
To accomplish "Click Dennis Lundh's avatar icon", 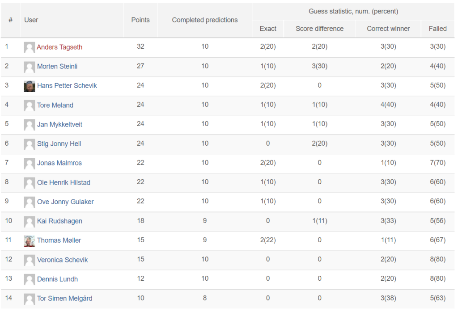I will pos(29,279).
